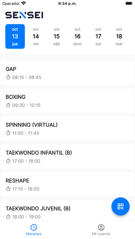The height and width of the screenshot is (239, 135).
Task: Switch to Mi cuenta tab
Action: [x=101, y=230]
